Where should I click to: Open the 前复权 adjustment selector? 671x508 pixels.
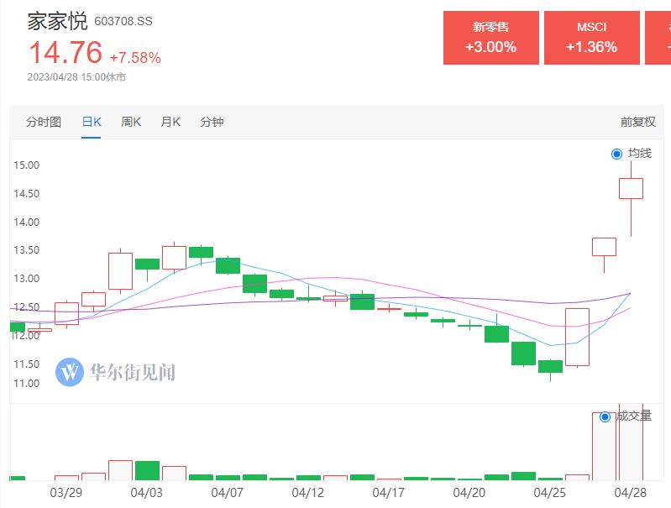(x=637, y=122)
